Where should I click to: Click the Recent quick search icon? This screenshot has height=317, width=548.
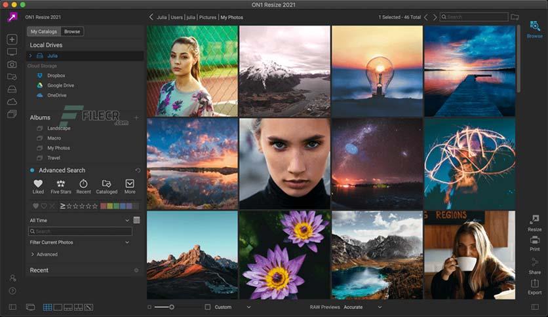83,183
